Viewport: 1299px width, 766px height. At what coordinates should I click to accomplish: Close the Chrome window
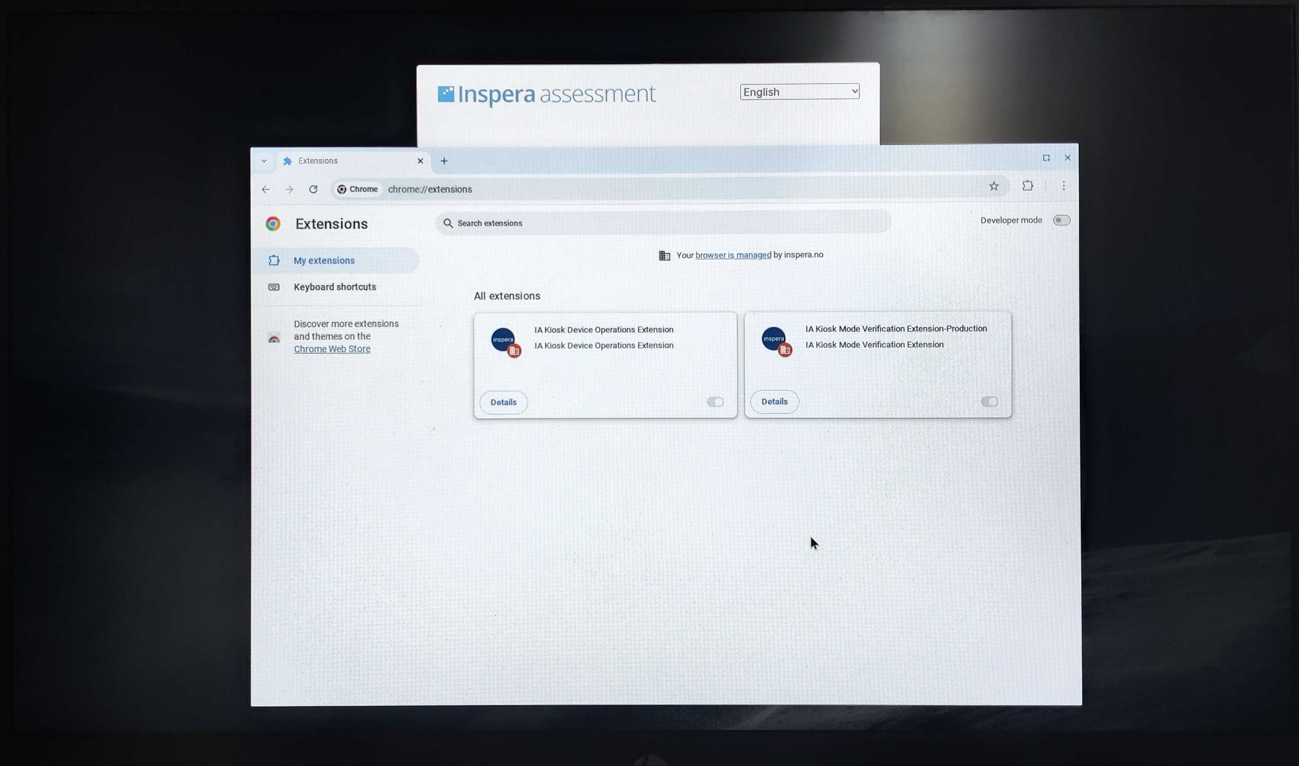coord(1067,158)
